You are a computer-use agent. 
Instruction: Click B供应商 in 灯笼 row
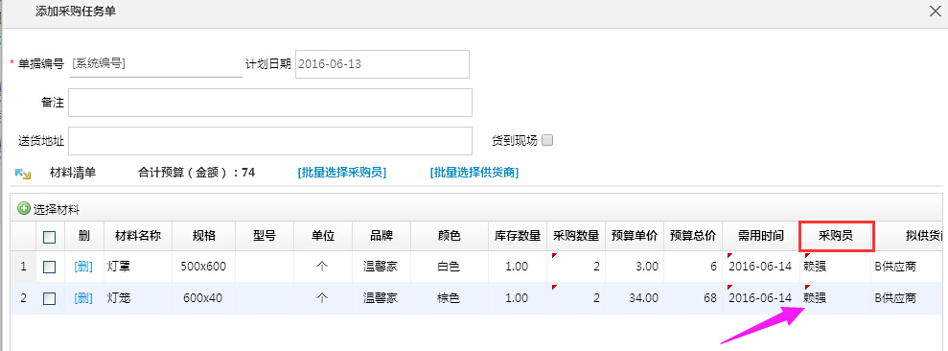coord(894,297)
